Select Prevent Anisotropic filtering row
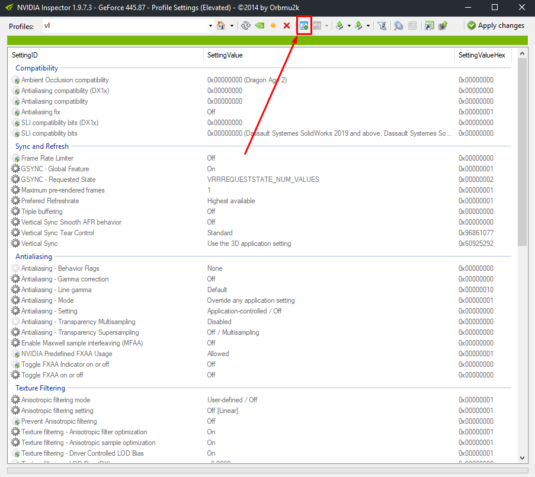 pos(59,421)
